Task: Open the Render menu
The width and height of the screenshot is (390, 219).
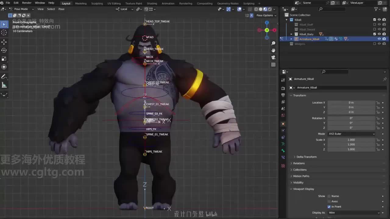Action: pyautogui.click(x=27, y=3)
